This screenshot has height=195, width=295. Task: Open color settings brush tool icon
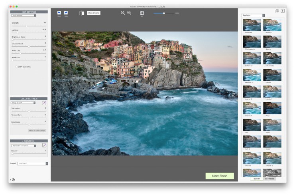pyautogui.click(x=44, y=103)
